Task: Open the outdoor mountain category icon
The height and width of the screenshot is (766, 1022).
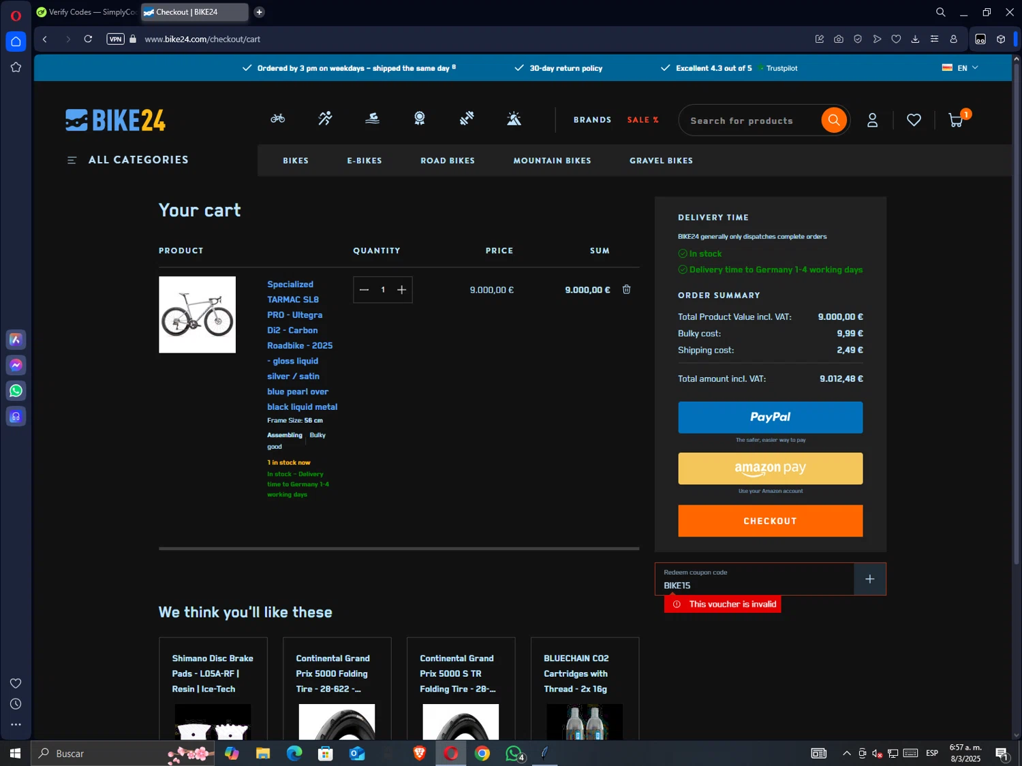Action: pos(514,119)
